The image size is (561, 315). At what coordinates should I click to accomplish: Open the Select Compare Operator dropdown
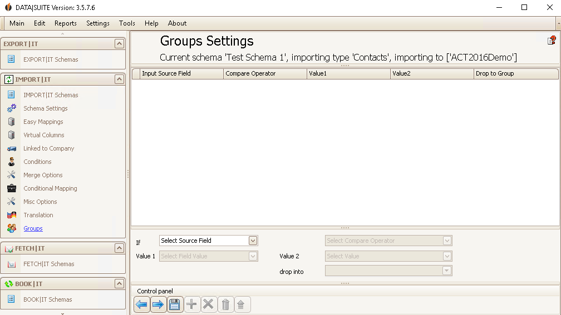pos(447,241)
